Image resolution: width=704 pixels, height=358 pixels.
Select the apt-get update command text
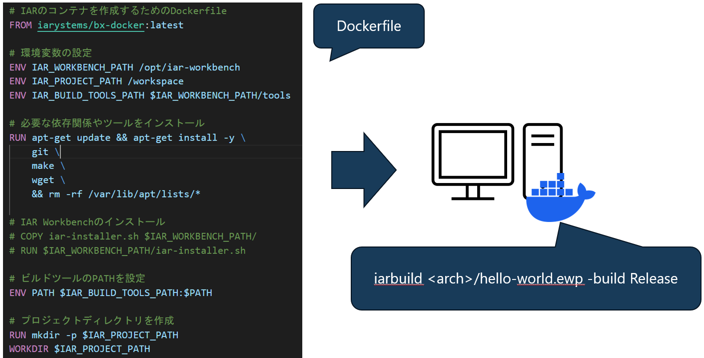[72, 137]
